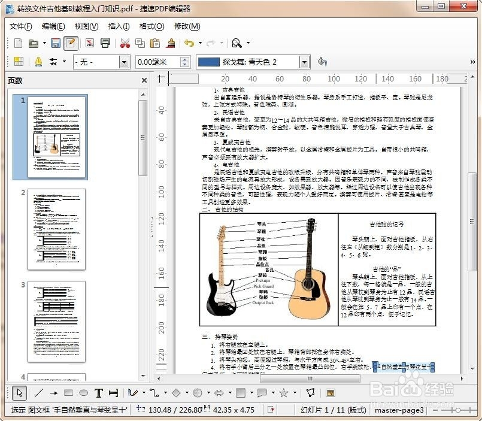Close the 页数 panel

[x=143, y=80]
